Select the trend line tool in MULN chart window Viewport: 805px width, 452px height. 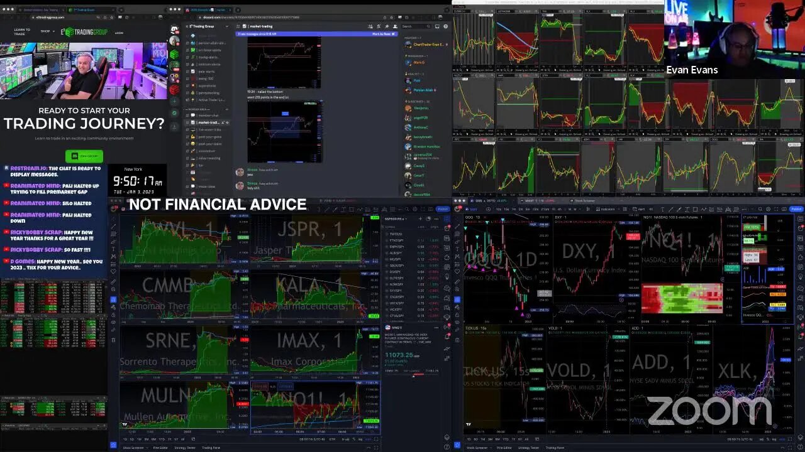coord(113,227)
